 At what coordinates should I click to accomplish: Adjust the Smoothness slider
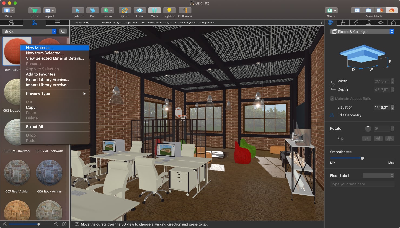click(362, 158)
